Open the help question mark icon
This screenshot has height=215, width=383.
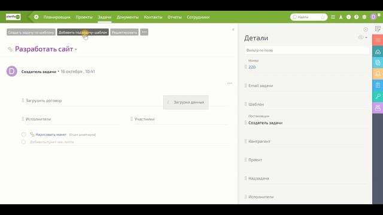tap(357, 17)
